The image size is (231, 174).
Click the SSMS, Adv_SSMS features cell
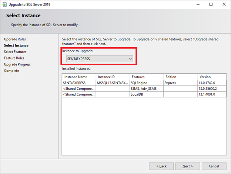pos(147,89)
